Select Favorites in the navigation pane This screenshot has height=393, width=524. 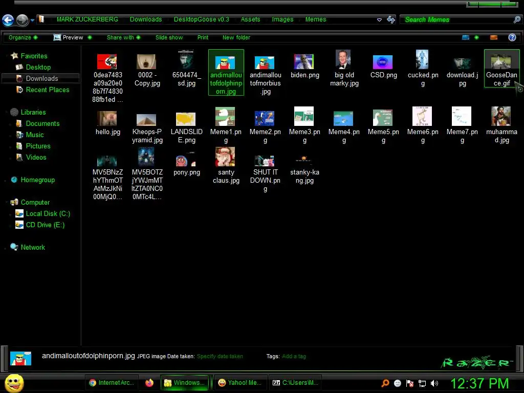[x=34, y=56]
